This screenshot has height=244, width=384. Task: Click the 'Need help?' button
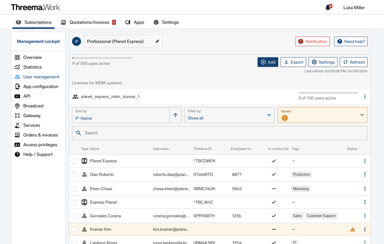pyautogui.click(x=351, y=41)
